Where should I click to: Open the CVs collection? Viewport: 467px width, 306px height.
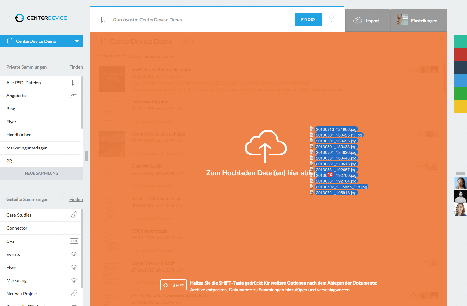[40, 241]
